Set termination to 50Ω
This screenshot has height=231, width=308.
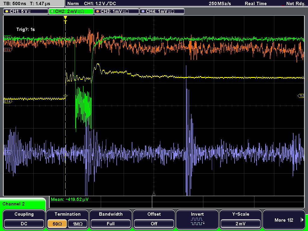coord(57,224)
